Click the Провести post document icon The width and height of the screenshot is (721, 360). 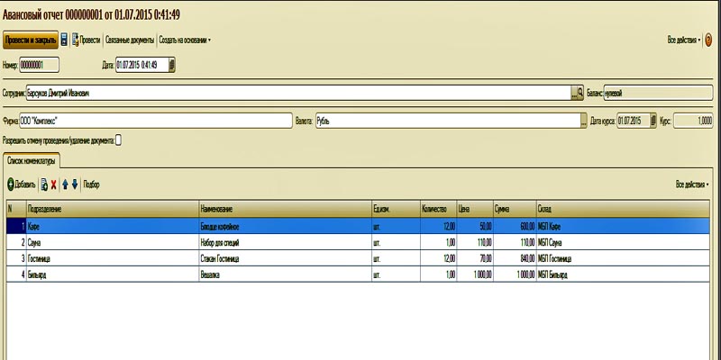point(76,40)
